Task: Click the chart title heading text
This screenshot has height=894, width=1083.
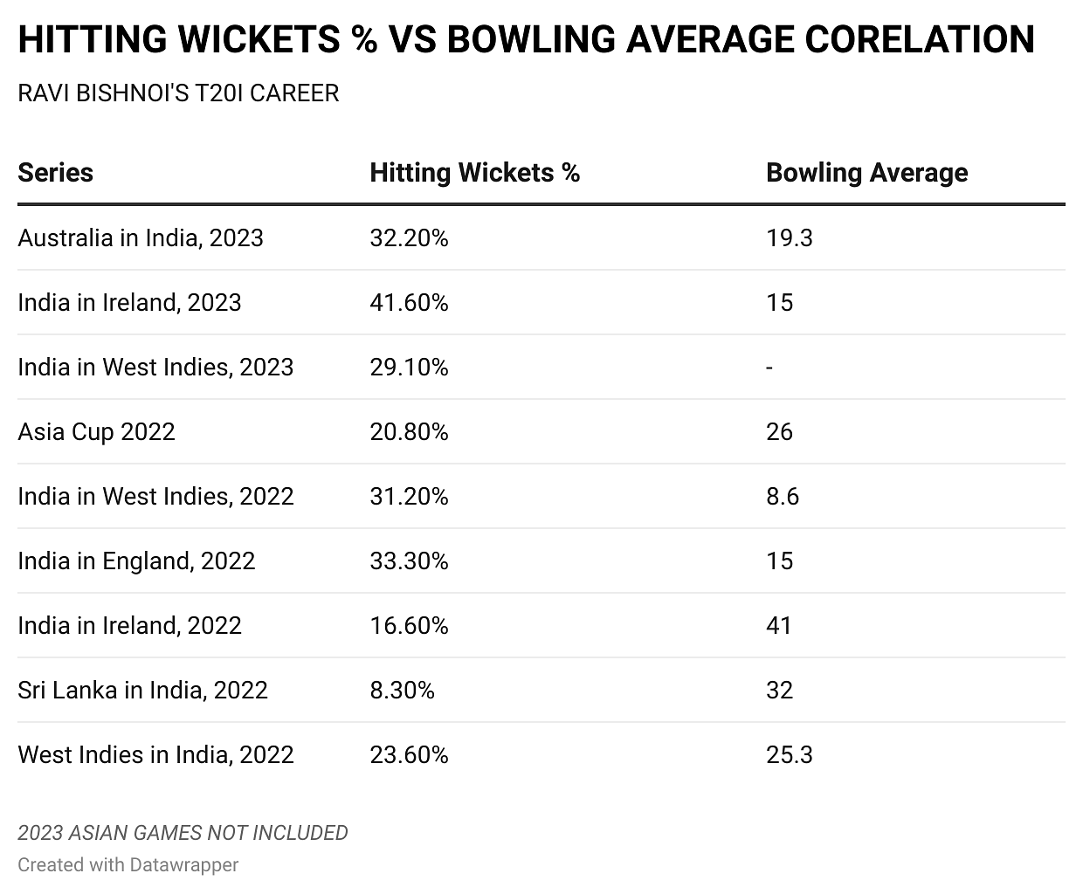Action: tap(526, 40)
